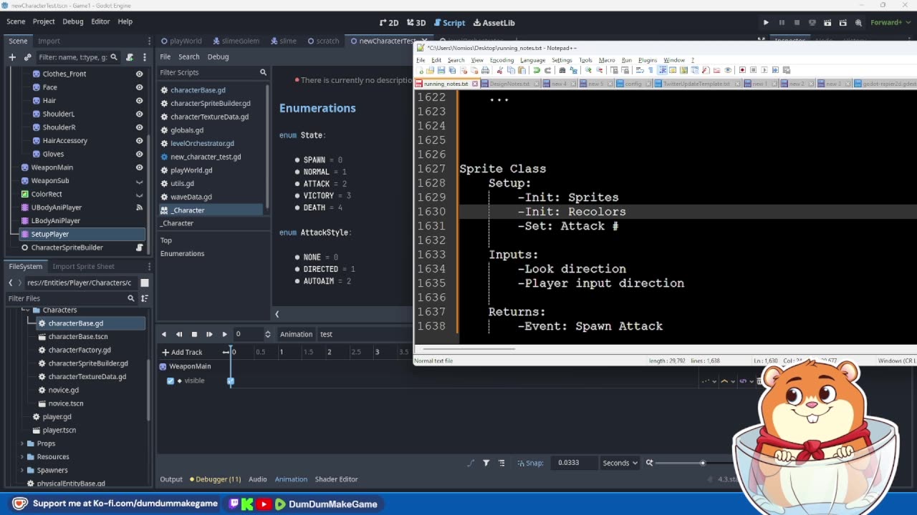917x515 pixels.
Task: Uncheck the visible track enabled checkbox
Action: [x=171, y=381]
